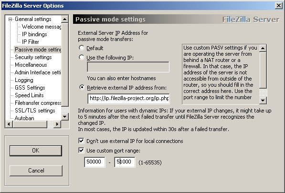Open the IP Filter page

30,42
